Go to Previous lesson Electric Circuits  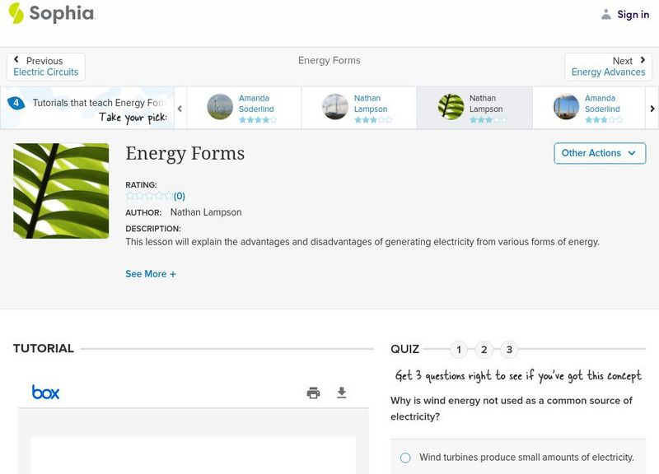(45, 65)
